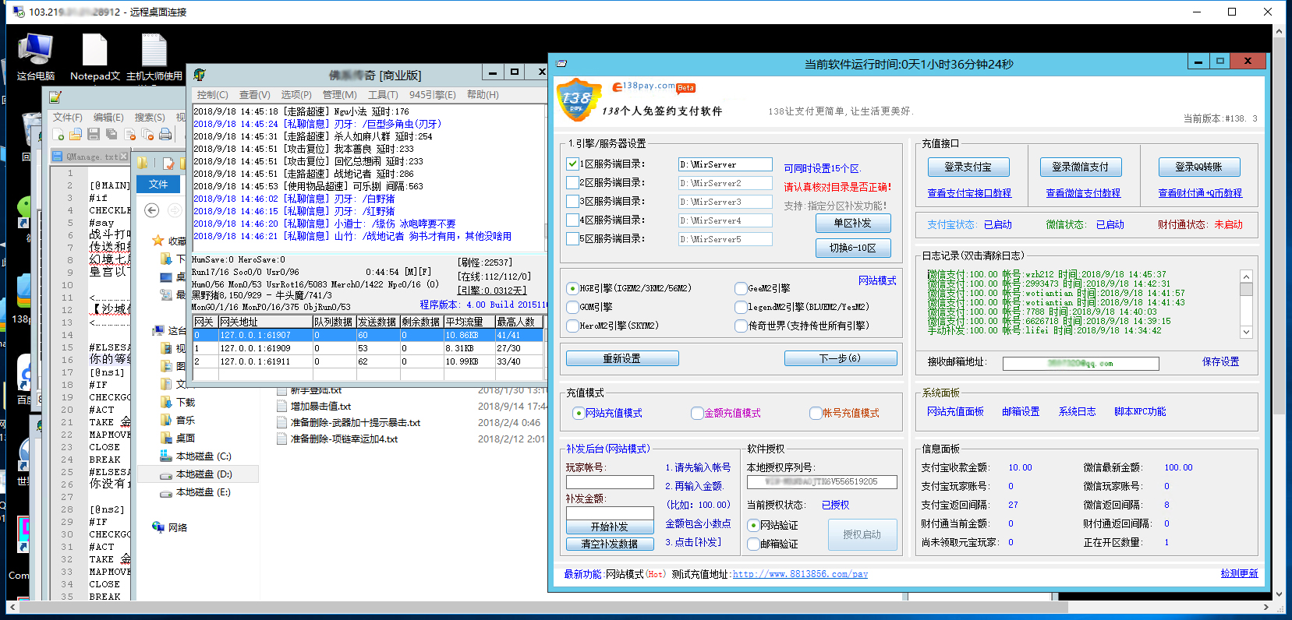Click the close document icon in Notepad toolbar
Screen dimensions: 1292x620
click(x=130, y=135)
